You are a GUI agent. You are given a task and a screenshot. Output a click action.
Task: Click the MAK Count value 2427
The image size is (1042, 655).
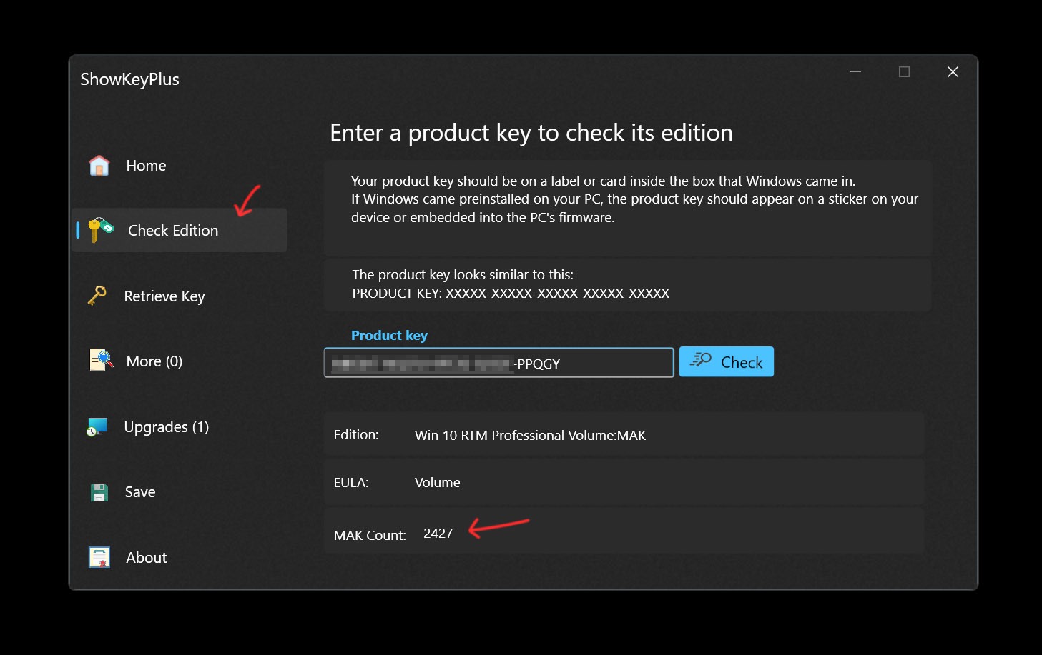coord(438,534)
